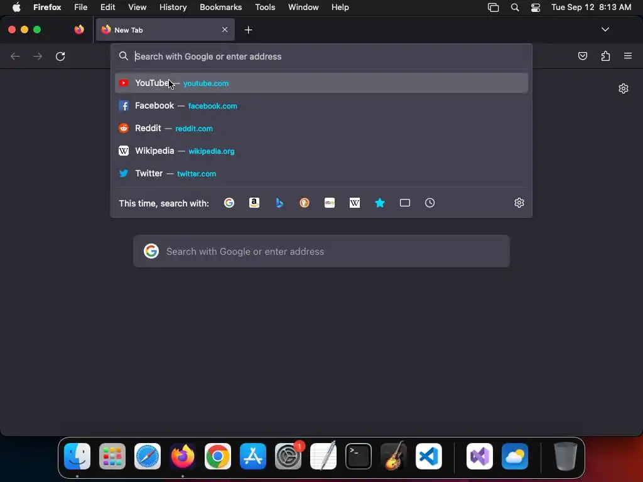The height and width of the screenshot is (482, 643).
Task: Search open tabs using the tab icon
Action: pyautogui.click(x=405, y=203)
